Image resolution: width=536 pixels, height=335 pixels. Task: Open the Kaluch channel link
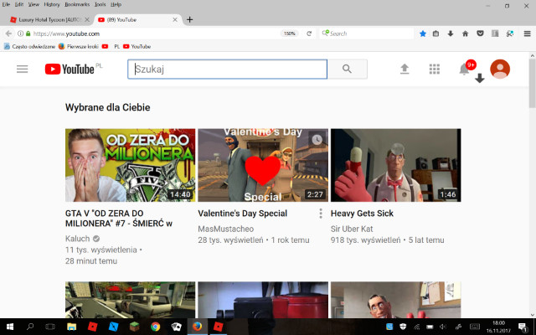(80, 239)
